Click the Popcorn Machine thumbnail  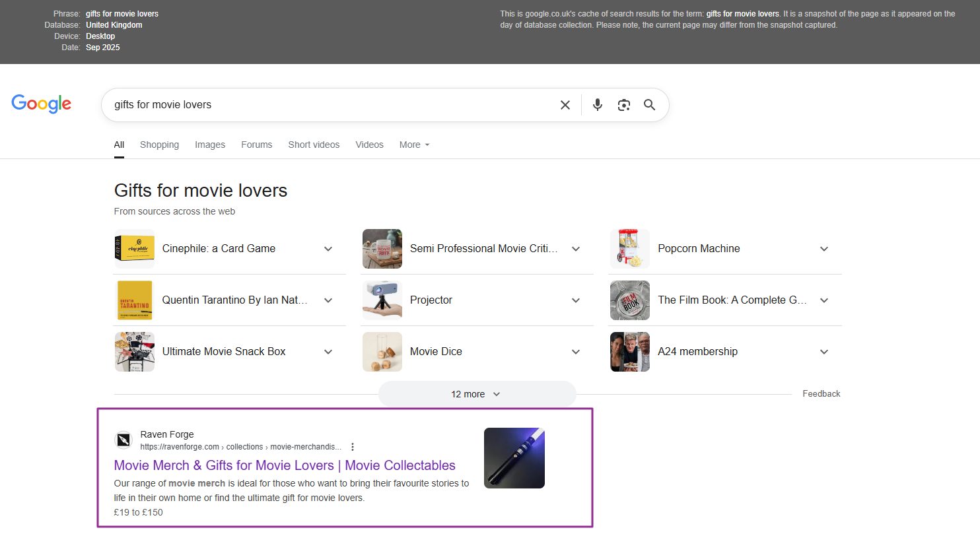pos(630,249)
